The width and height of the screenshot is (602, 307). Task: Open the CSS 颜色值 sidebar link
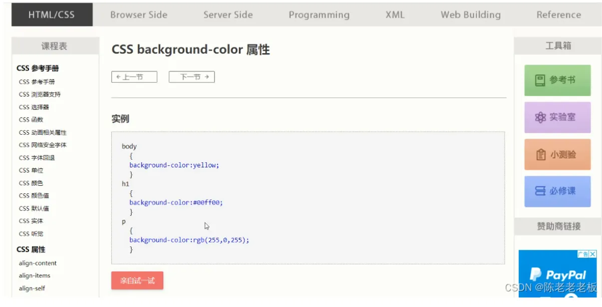(x=34, y=196)
